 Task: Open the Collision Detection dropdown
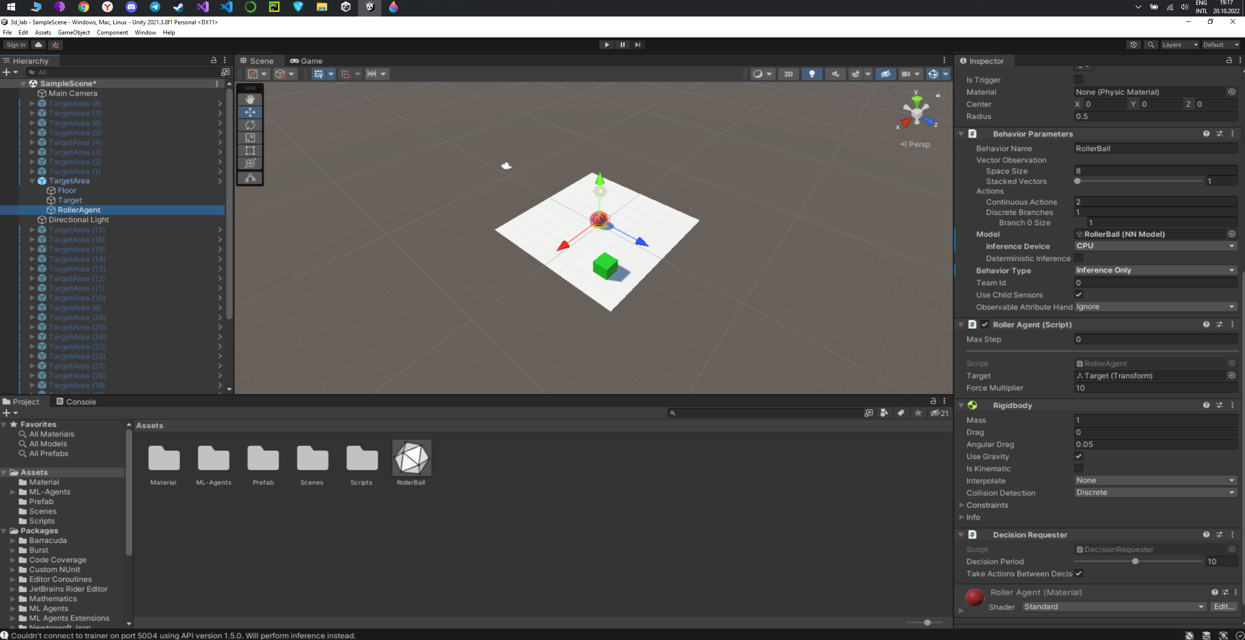click(x=1155, y=492)
